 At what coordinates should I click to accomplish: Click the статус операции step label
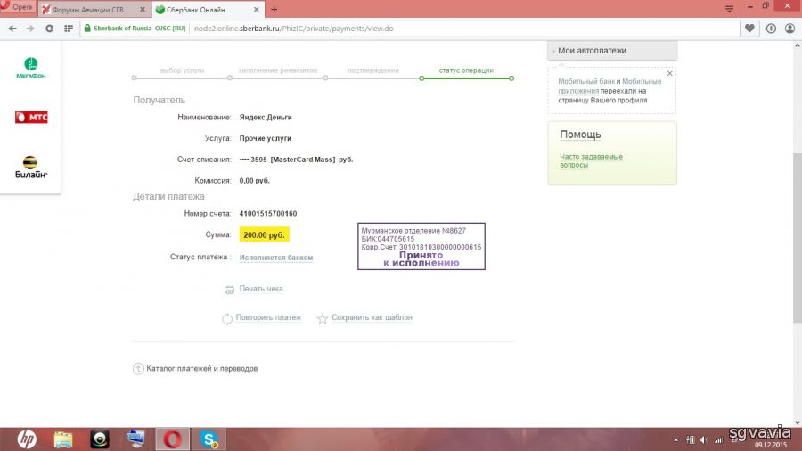pyautogui.click(x=466, y=70)
